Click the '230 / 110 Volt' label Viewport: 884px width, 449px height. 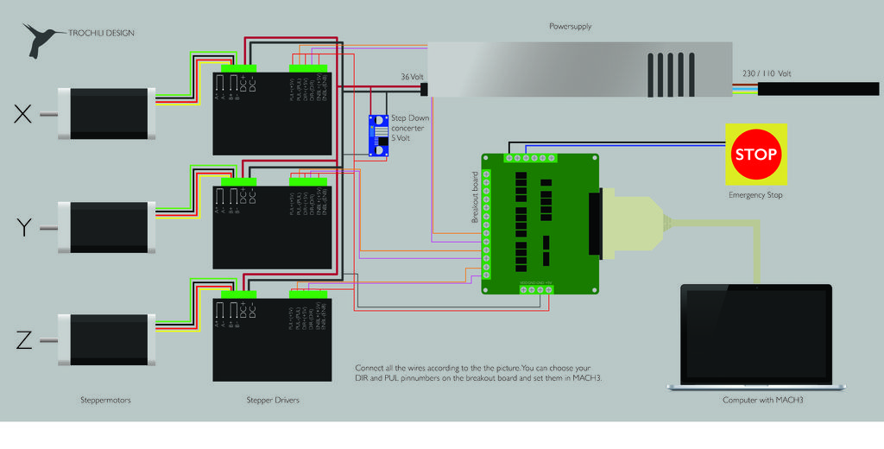tap(767, 74)
